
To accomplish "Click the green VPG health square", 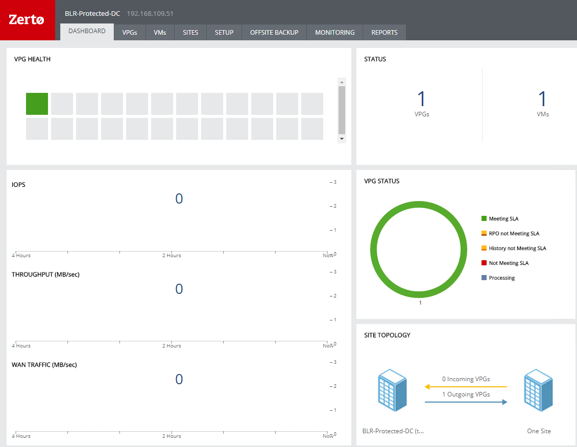I will pos(37,104).
